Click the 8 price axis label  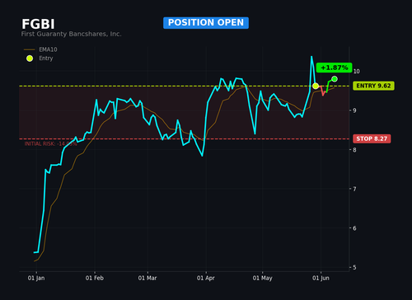click(x=354, y=150)
